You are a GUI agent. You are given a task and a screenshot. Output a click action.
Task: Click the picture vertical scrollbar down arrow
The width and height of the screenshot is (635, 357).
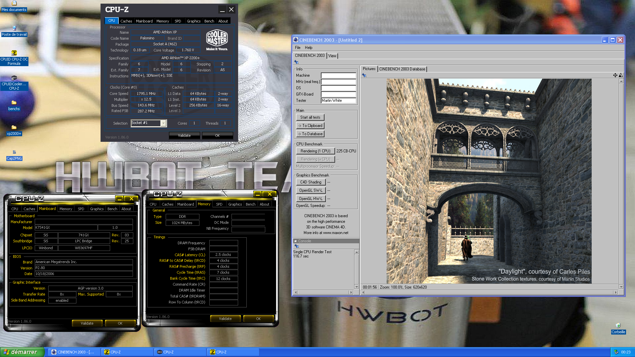click(621, 287)
